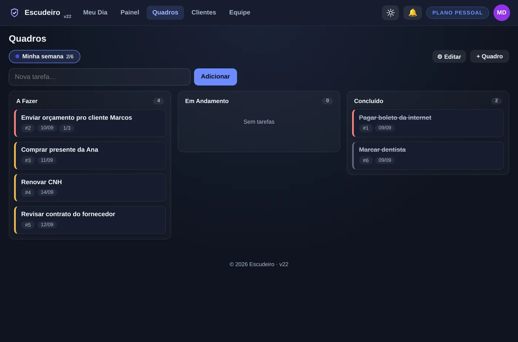This screenshot has height=342, width=518.
Task: Click the #3 task ID tag
Action: coord(28,160)
